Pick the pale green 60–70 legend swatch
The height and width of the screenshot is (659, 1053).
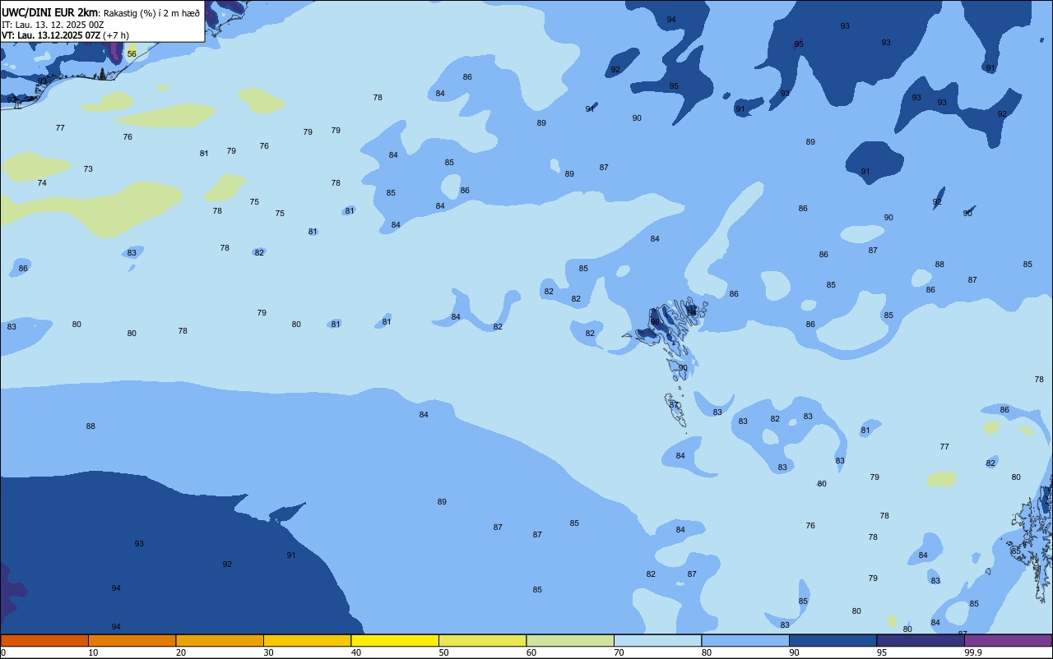(570, 640)
